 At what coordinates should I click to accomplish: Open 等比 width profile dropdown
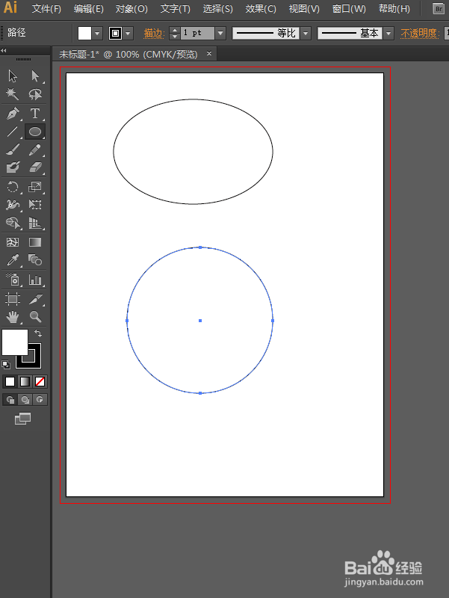click(306, 33)
